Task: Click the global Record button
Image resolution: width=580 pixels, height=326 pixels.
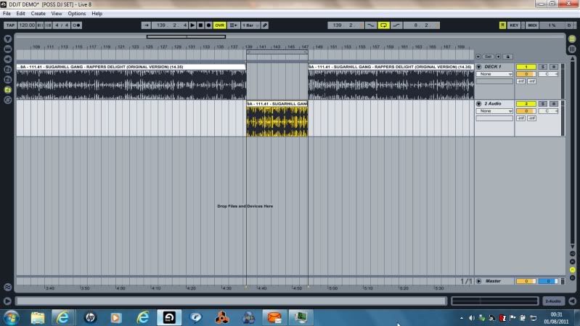Action: click(x=209, y=25)
